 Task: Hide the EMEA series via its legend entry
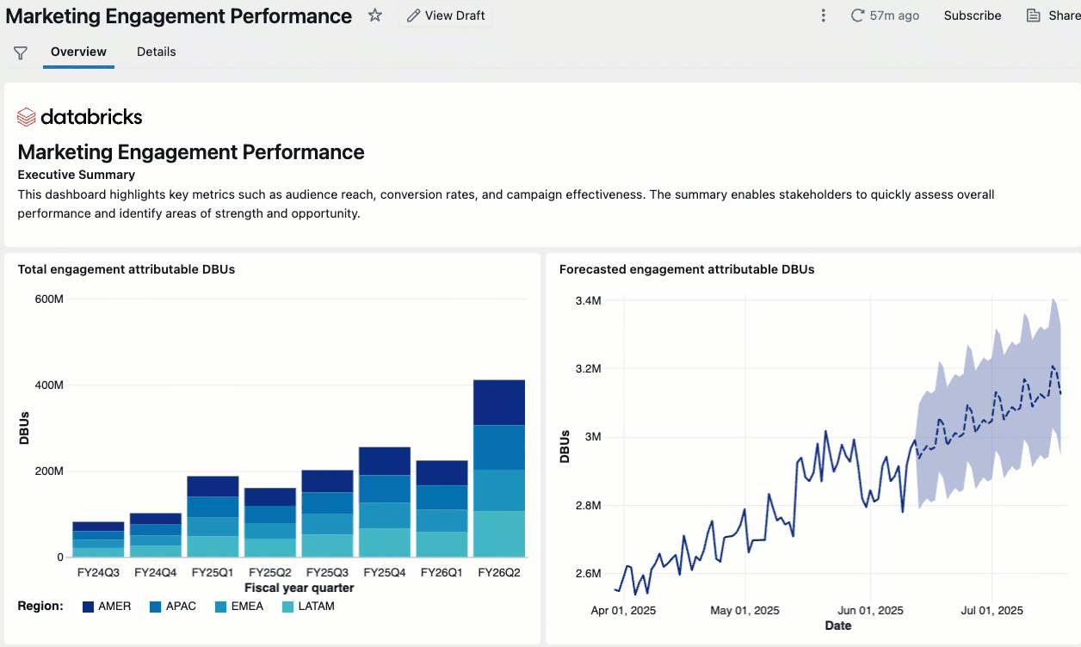(x=239, y=606)
